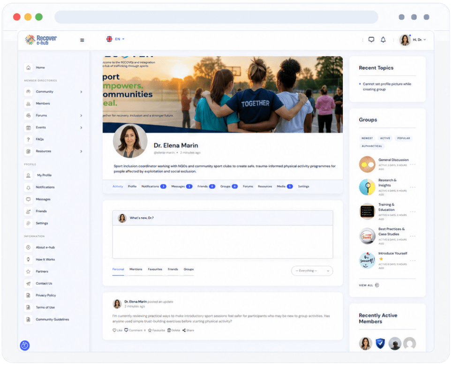Open Contact Us in sidebar

coord(44,284)
